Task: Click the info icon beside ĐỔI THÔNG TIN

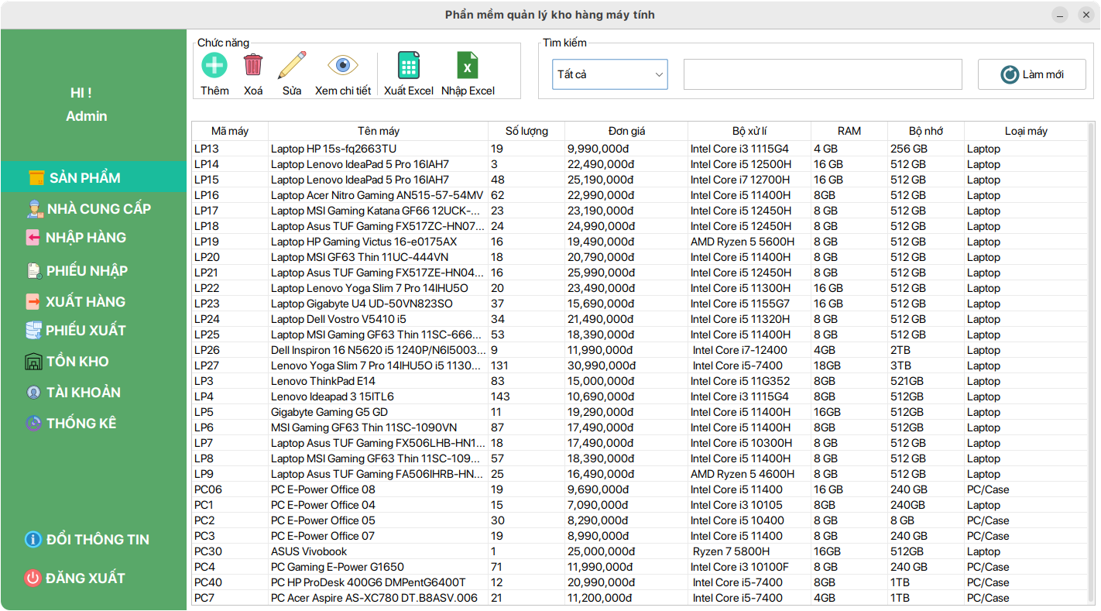Action: pos(33,540)
